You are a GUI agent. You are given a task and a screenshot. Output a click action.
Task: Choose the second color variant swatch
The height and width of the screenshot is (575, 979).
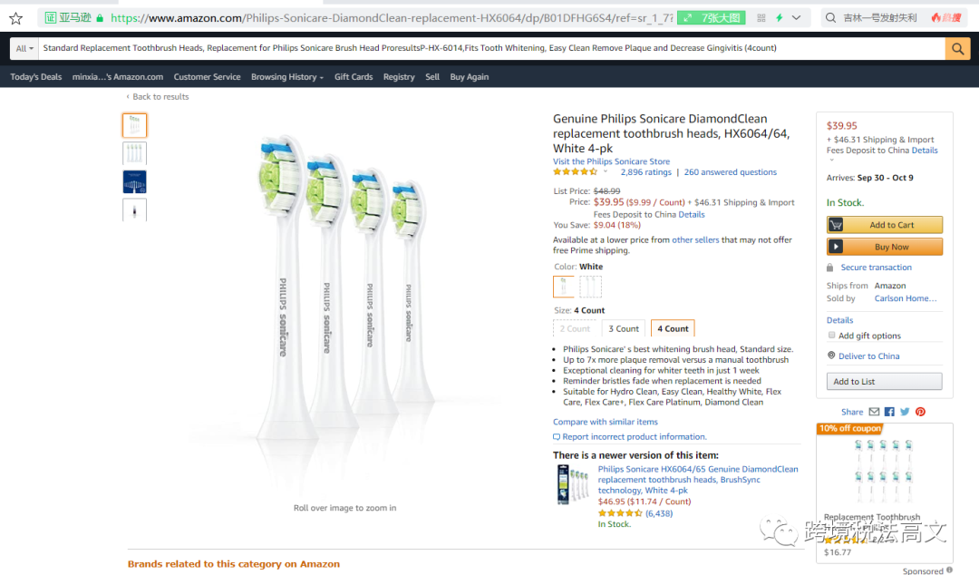pos(590,287)
